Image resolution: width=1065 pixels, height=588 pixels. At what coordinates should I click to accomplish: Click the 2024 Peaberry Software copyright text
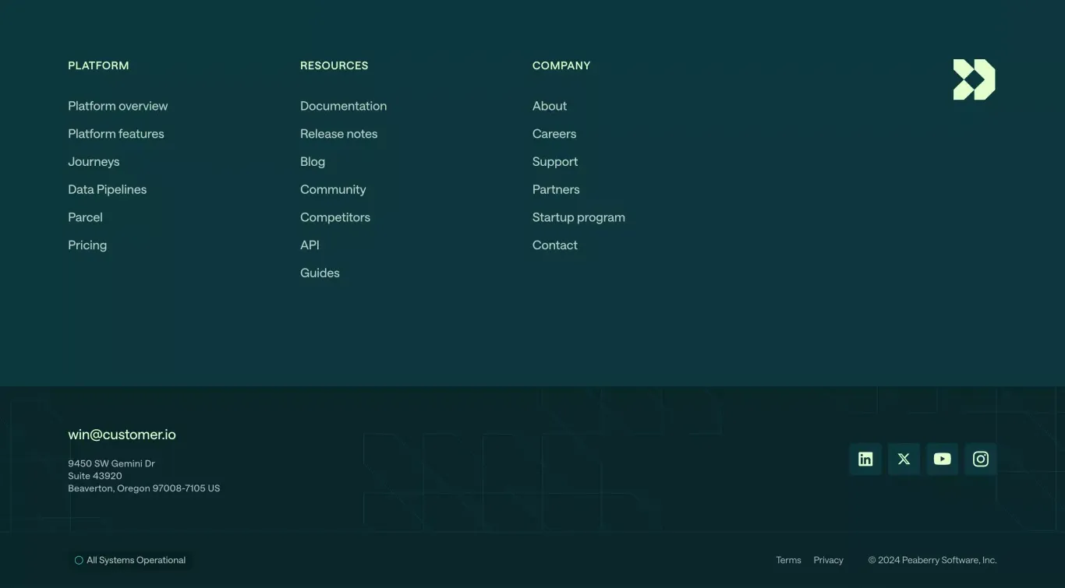[x=932, y=560]
